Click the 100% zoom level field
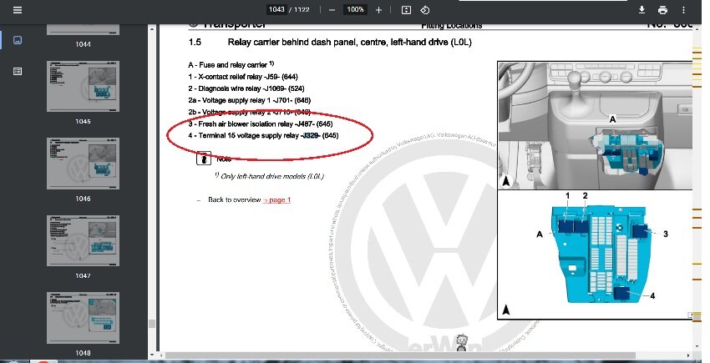The height and width of the screenshot is (363, 710). coord(355,9)
